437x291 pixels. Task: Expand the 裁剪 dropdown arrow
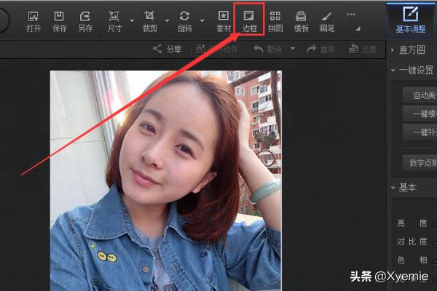click(167, 20)
